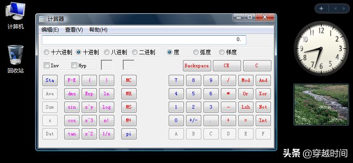Click the sidebar previous arrow
353x163 pixels.
point(335,8)
